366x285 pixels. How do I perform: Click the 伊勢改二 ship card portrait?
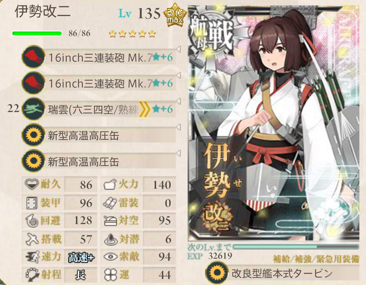point(274,123)
